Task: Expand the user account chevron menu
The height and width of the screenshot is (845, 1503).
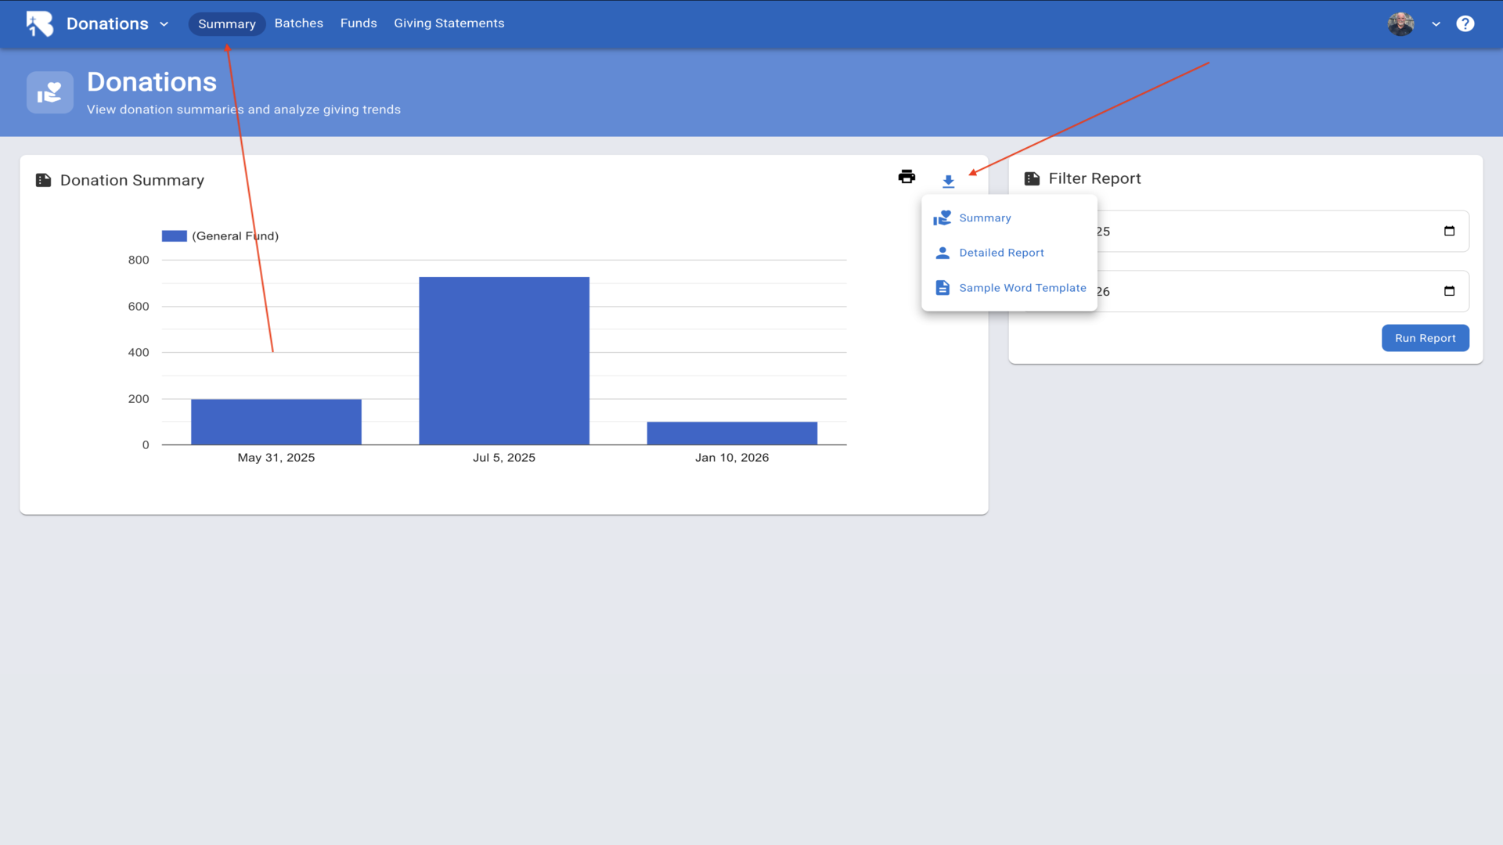Action: 1436,23
